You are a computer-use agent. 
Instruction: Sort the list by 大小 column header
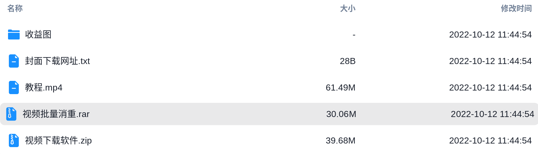tap(348, 9)
